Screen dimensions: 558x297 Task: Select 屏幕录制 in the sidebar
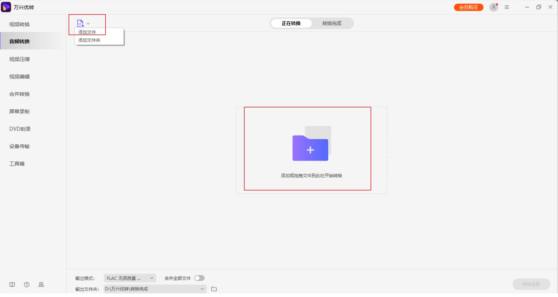[19, 111]
